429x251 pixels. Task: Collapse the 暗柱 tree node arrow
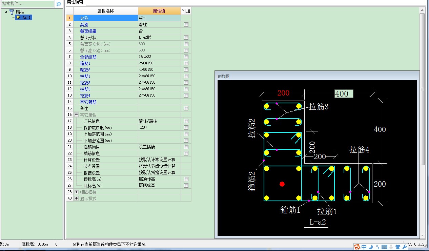tap(6, 12)
